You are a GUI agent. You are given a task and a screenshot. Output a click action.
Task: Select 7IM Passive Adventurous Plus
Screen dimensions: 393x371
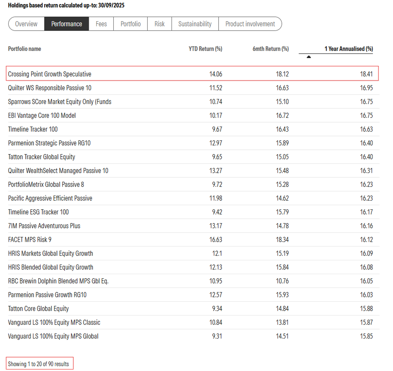tap(44, 226)
